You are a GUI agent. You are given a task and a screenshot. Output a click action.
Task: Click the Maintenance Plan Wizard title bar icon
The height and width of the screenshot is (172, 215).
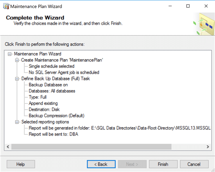tap(6, 6)
